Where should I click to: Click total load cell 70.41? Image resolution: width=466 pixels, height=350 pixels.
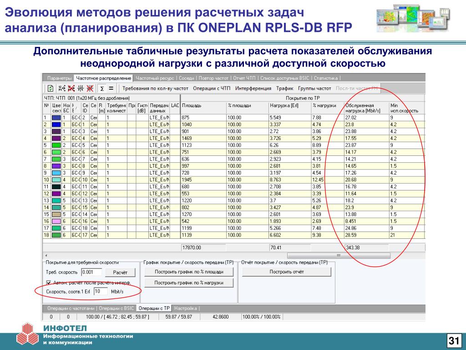(x=290, y=247)
